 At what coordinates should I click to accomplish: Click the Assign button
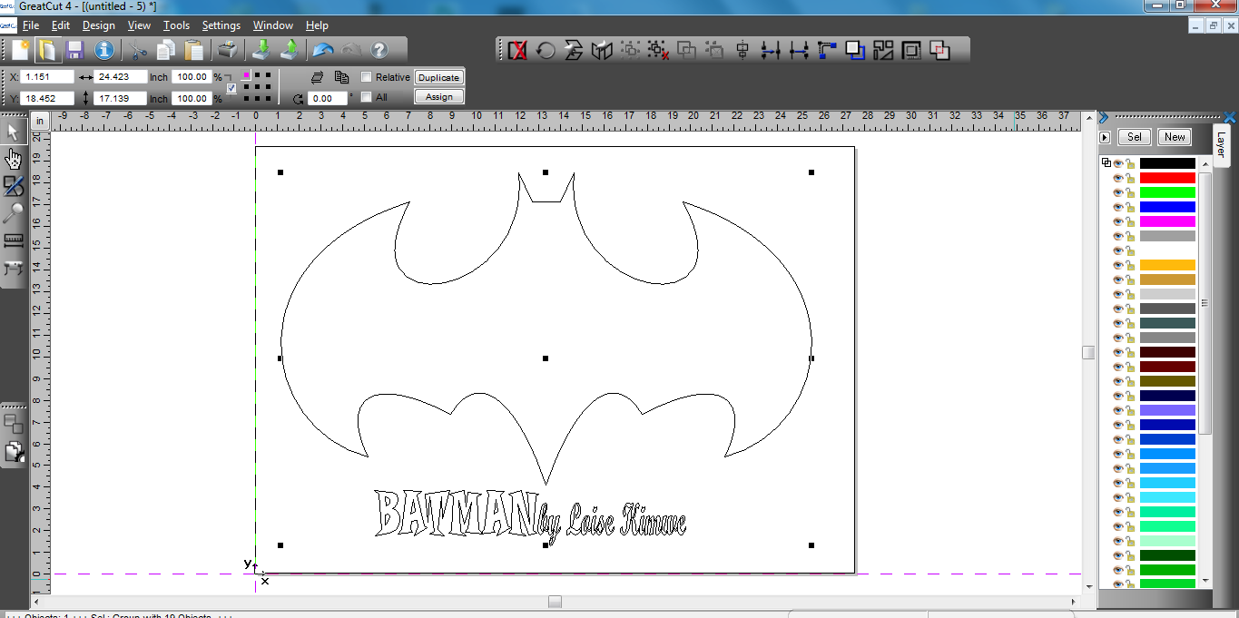[439, 96]
